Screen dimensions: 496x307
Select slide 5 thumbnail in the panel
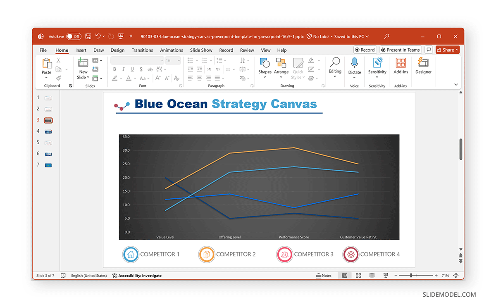[x=48, y=142]
